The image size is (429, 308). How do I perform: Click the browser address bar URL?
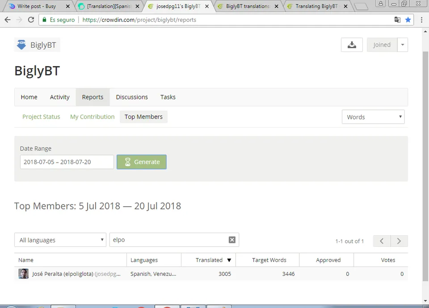click(x=139, y=20)
